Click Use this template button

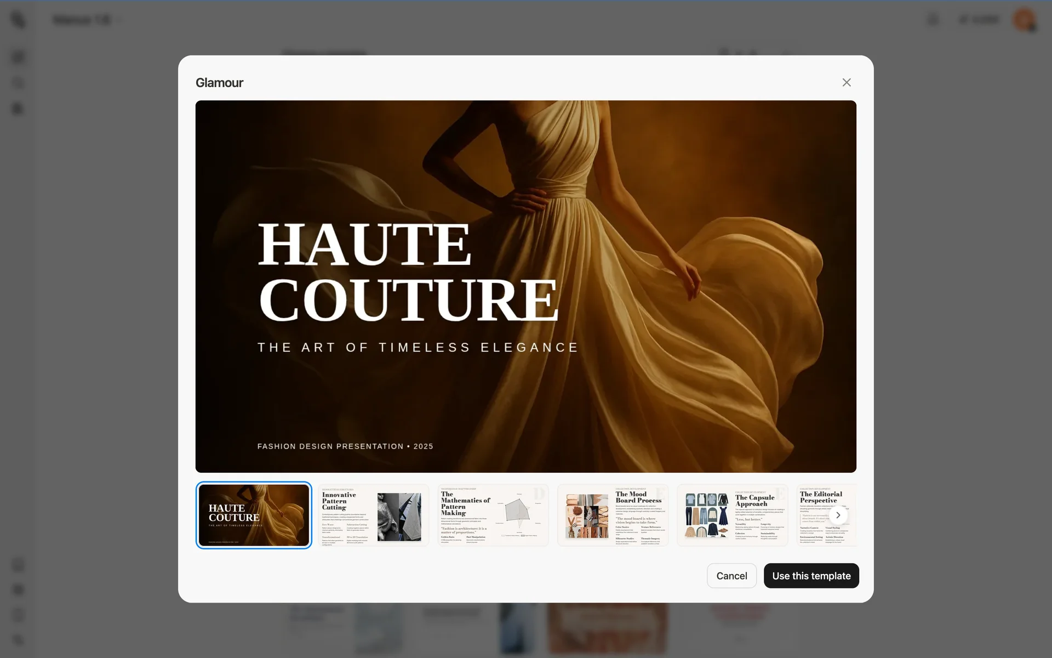pyautogui.click(x=811, y=576)
